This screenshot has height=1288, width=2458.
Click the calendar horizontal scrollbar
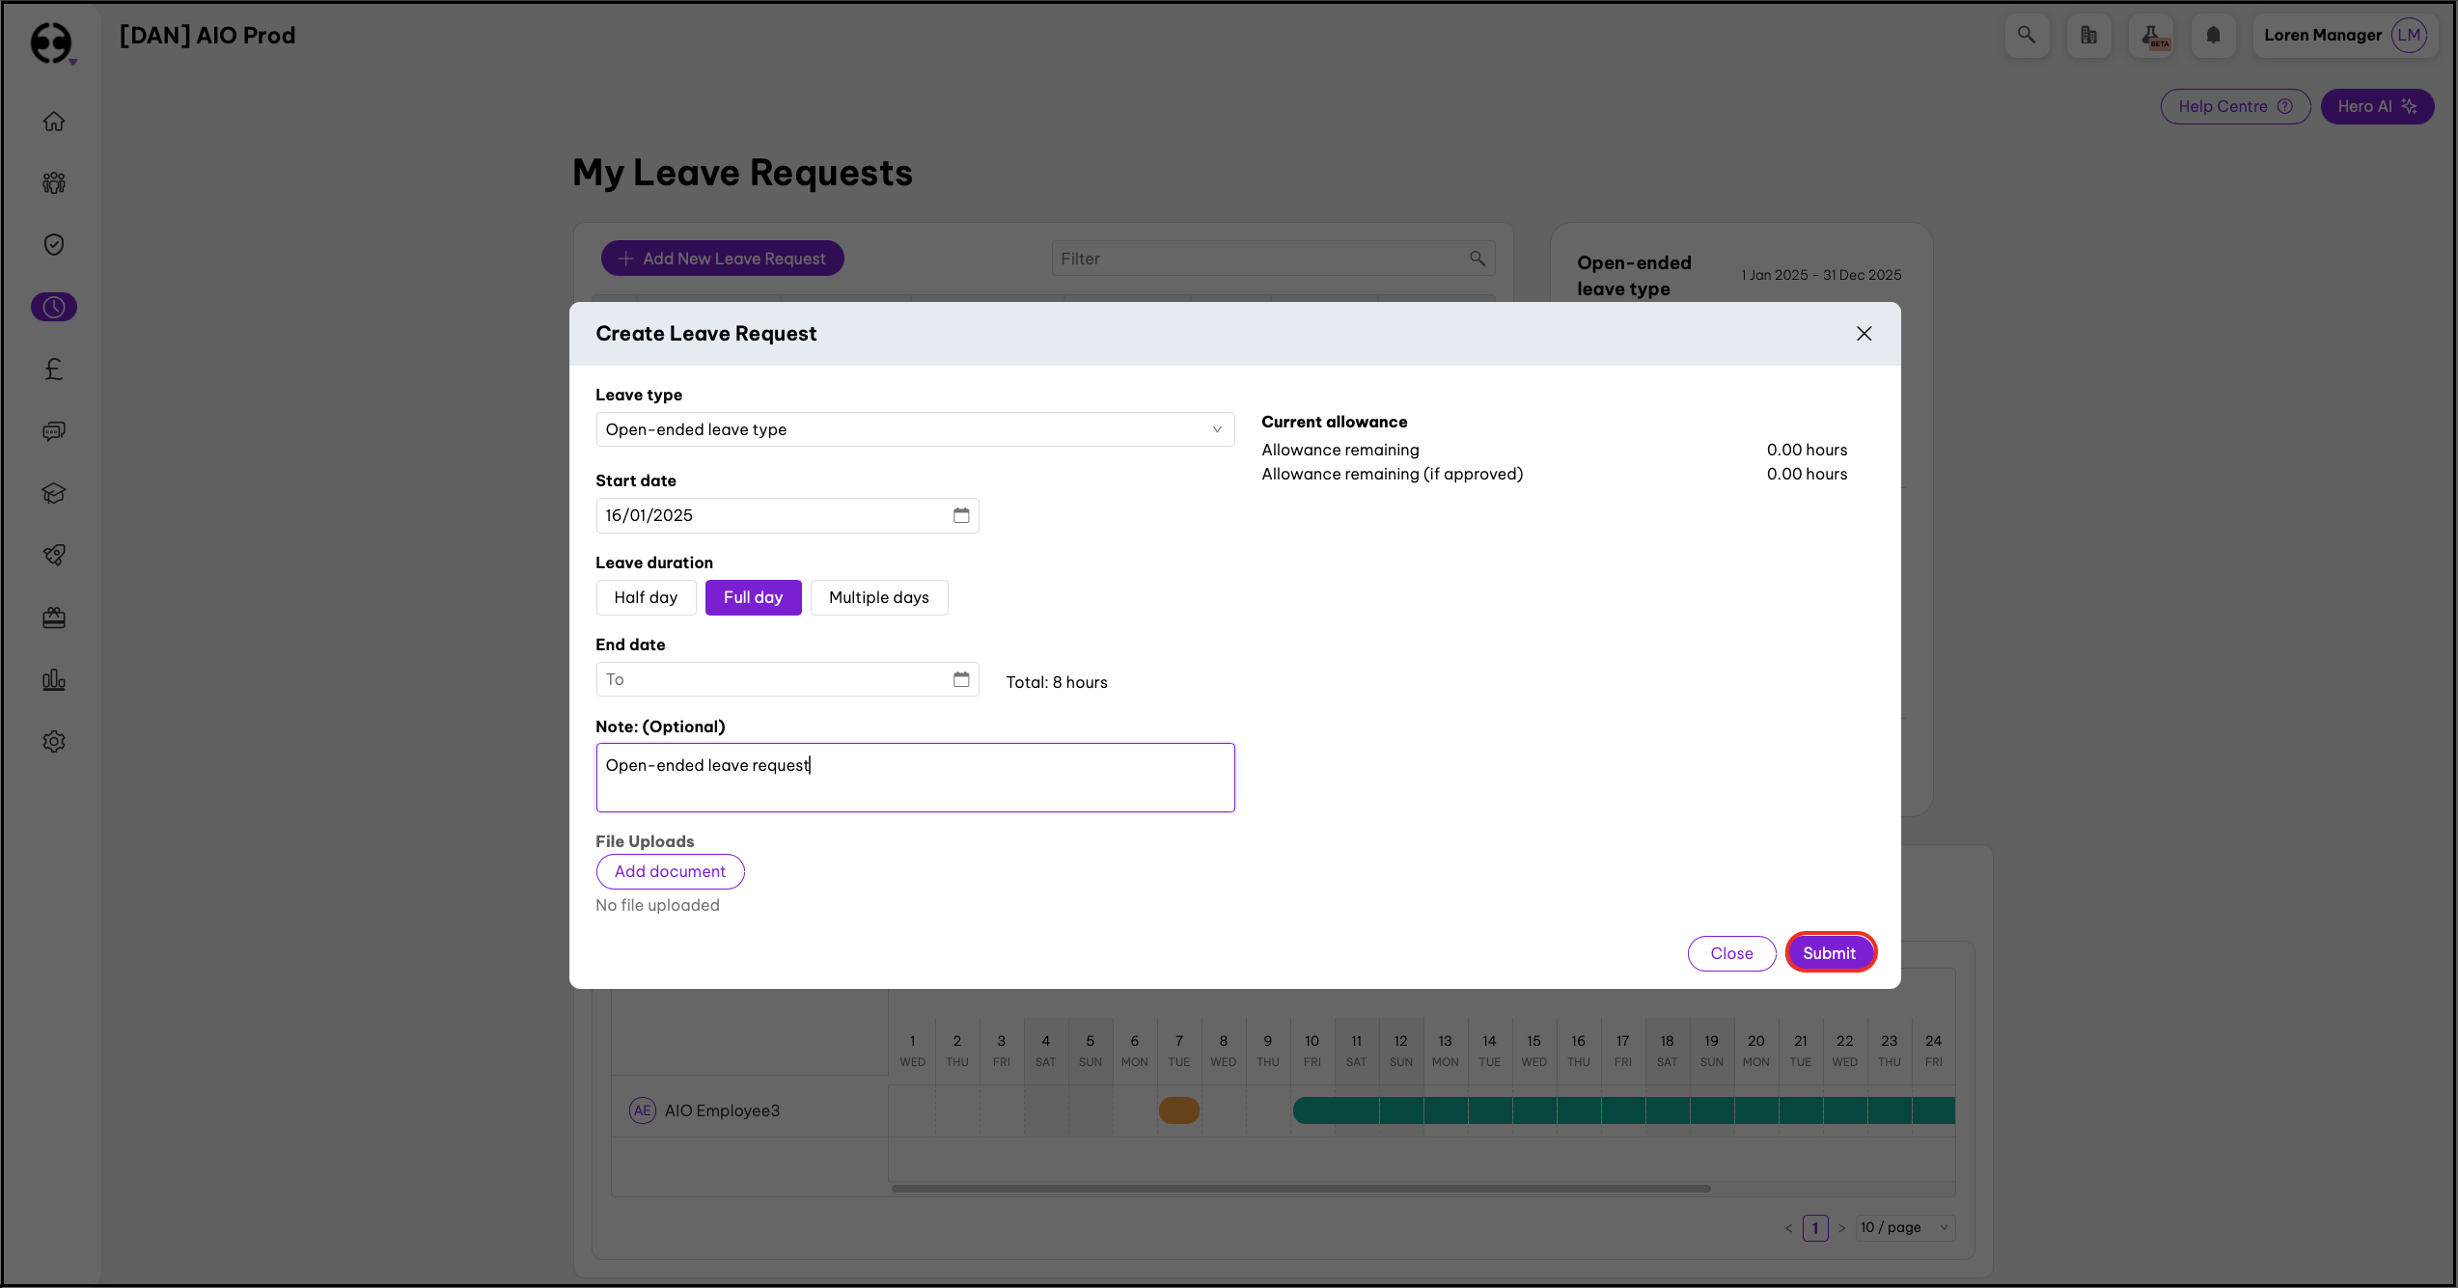(x=1300, y=1189)
